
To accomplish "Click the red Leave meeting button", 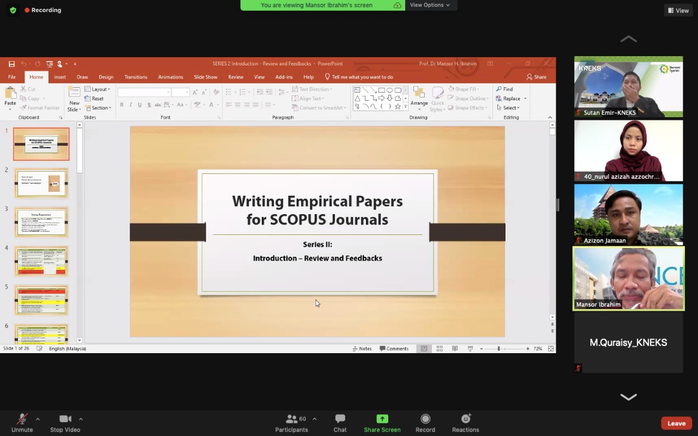I will tap(677, 423).
